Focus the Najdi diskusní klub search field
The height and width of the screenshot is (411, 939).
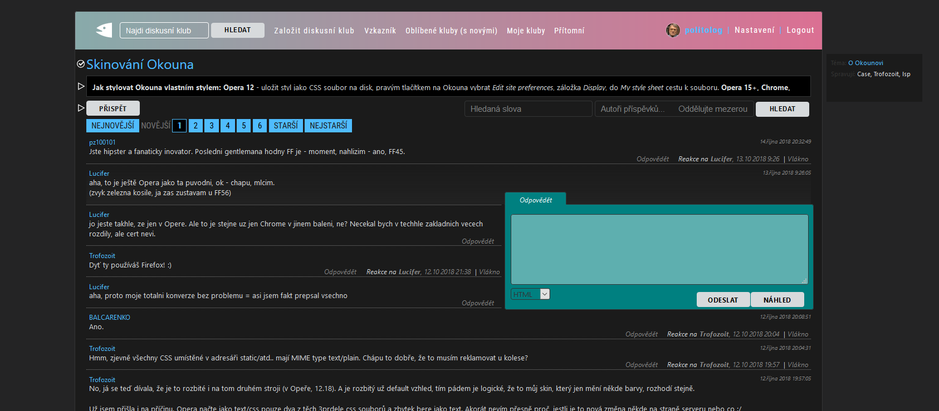click(x=164, y=31)
